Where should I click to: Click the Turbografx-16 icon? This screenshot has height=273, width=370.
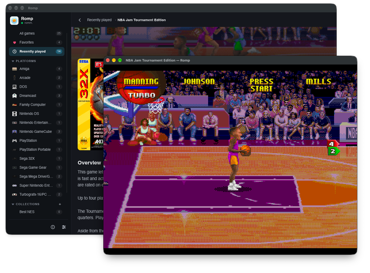point(15,195)
